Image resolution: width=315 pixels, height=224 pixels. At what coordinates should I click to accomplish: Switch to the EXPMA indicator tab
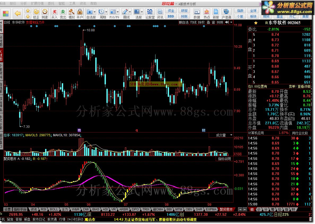click(211, 209)
